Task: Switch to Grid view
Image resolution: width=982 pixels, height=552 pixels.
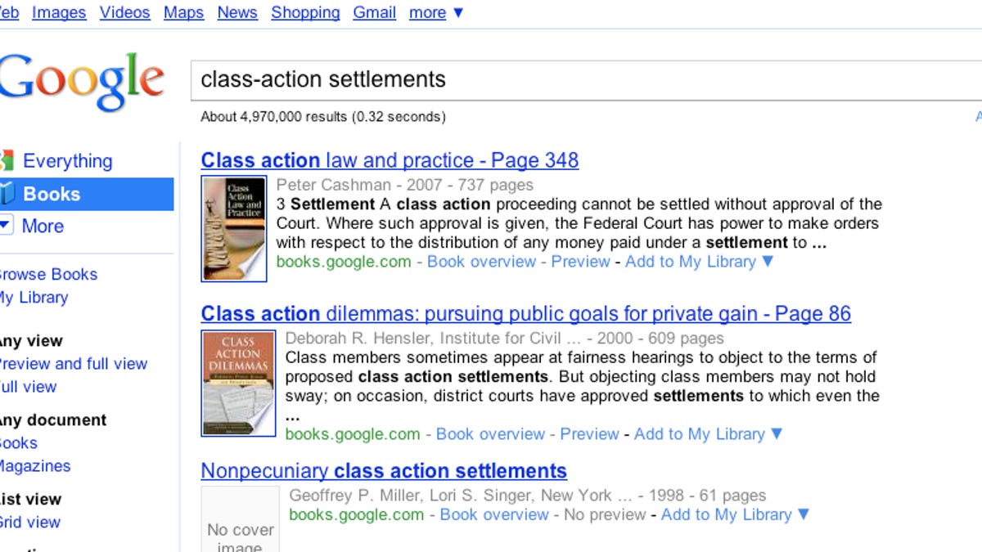Action: click(x=30, y=523)
